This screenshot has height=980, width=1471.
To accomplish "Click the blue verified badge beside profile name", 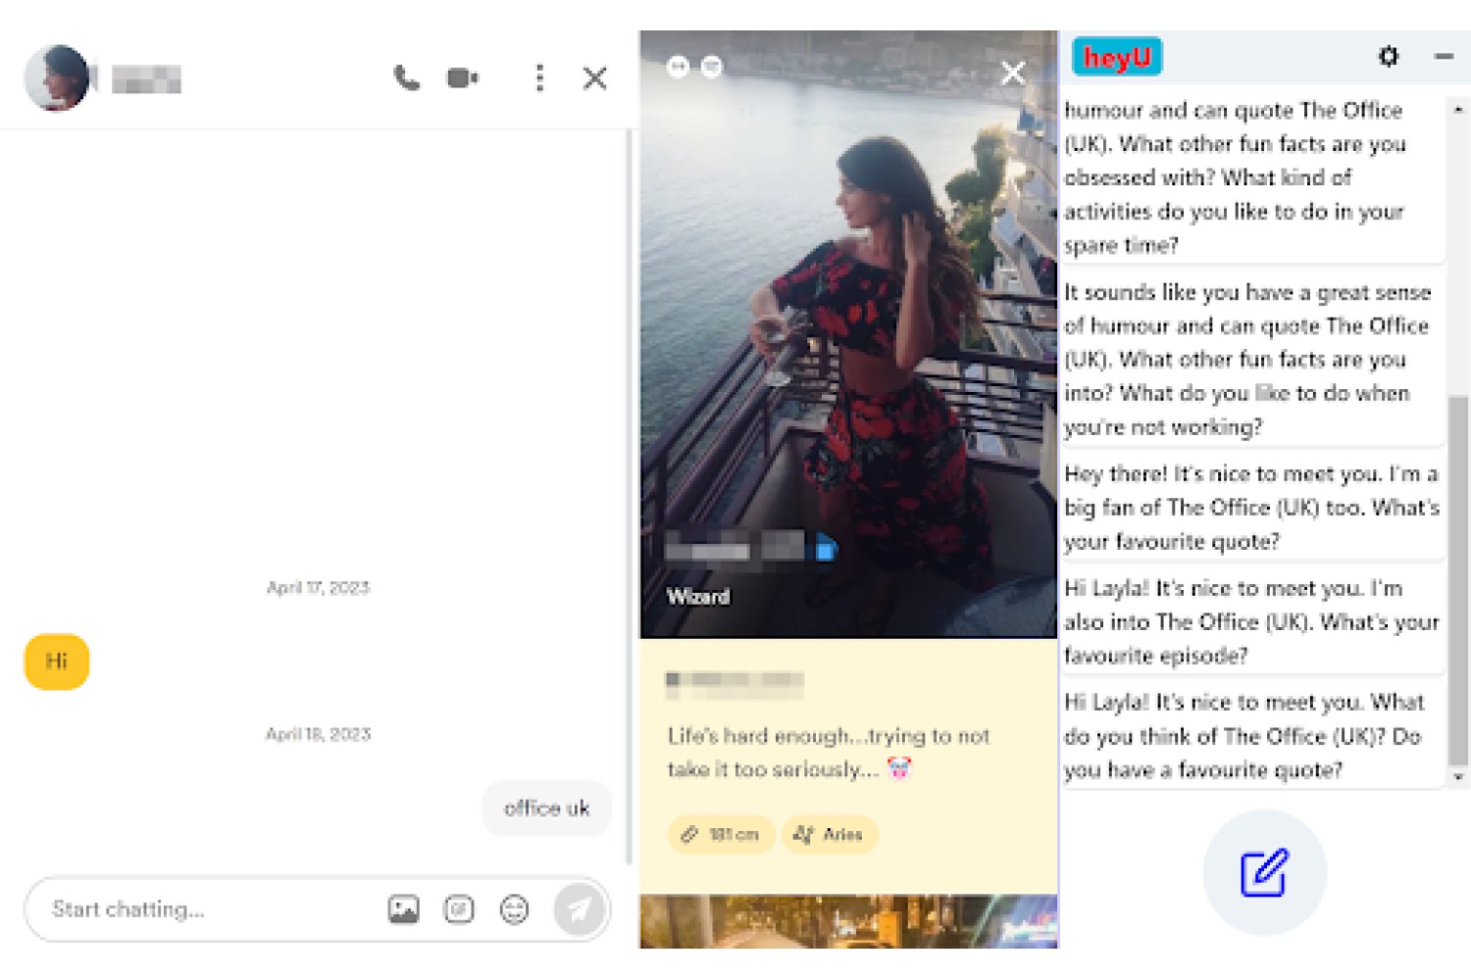I will tap(826, 550).
